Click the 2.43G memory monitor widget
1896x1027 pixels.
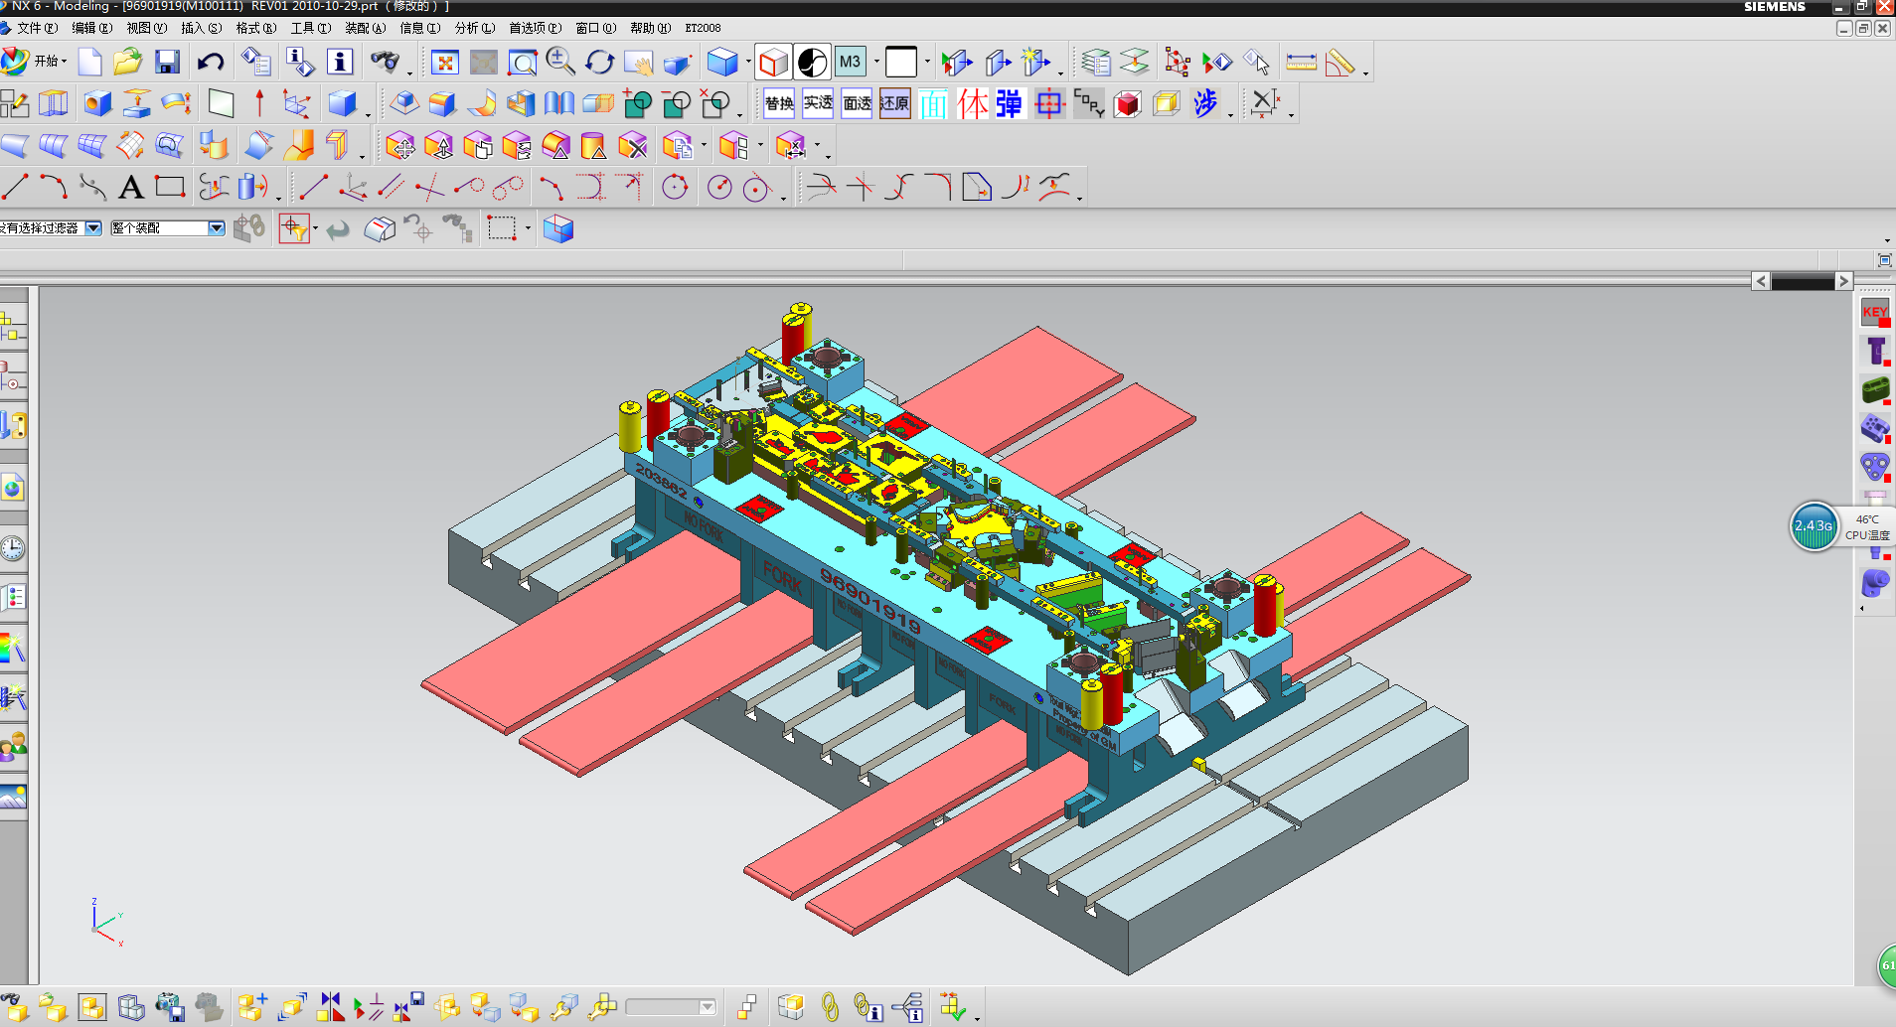pos(1814,525)
